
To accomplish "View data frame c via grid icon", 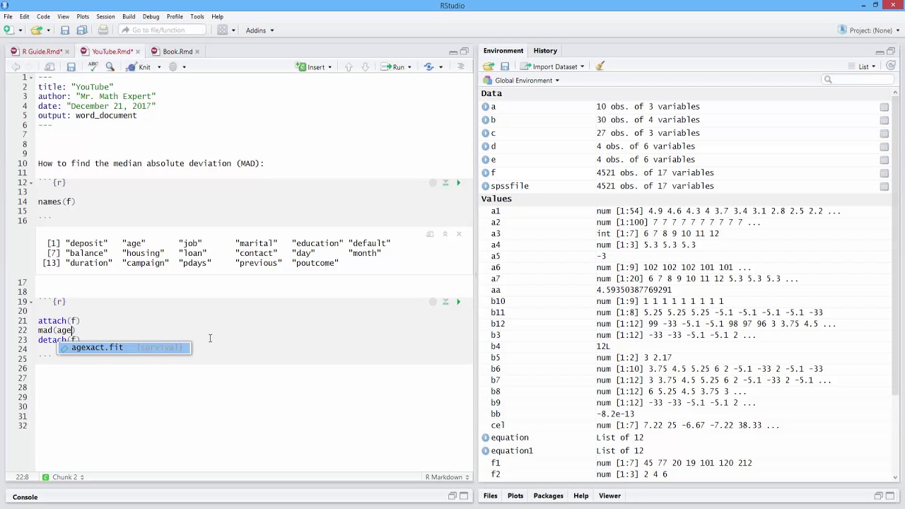I will [x=884, y=134].
